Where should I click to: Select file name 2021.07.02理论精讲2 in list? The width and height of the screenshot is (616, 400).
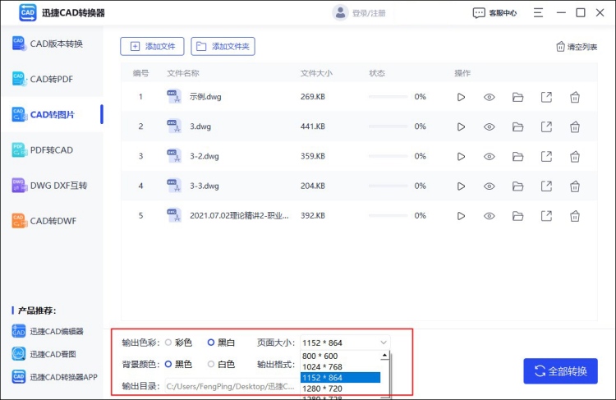pos(239,215)
